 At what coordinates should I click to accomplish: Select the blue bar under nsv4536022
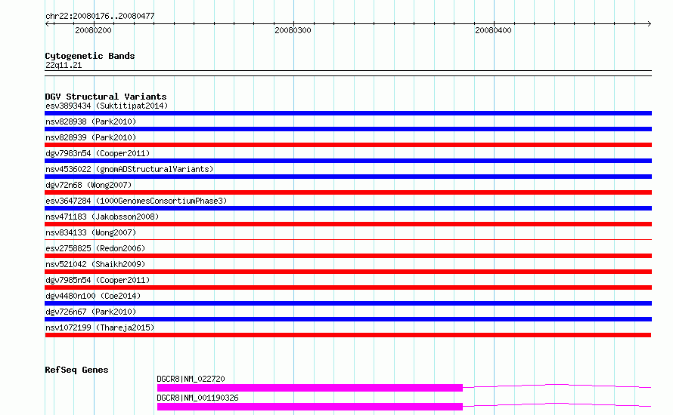[x=348, y=177]
